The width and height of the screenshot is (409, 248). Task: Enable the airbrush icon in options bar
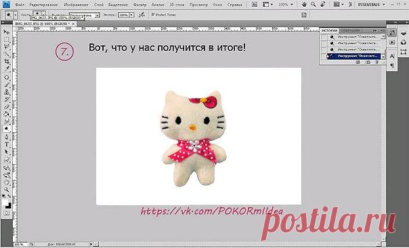(142, 15)
